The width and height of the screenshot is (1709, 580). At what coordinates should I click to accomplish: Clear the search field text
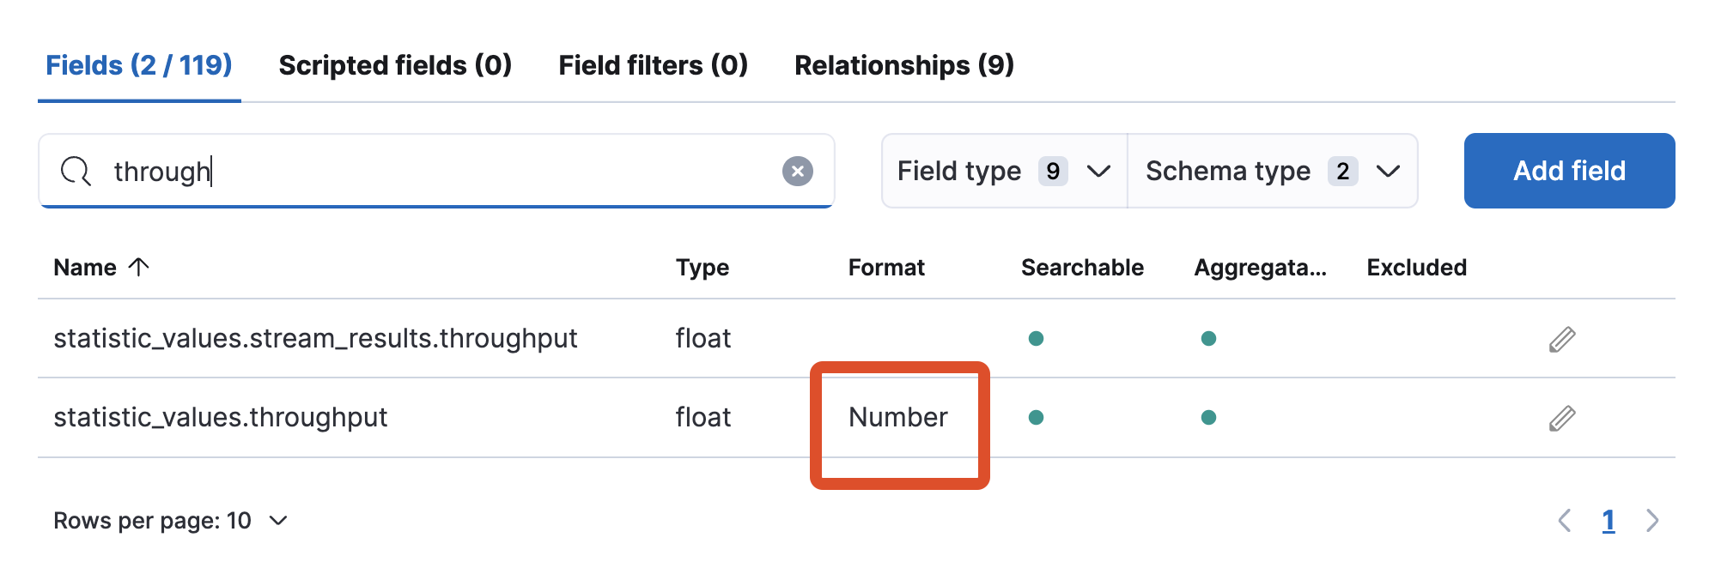797,172
